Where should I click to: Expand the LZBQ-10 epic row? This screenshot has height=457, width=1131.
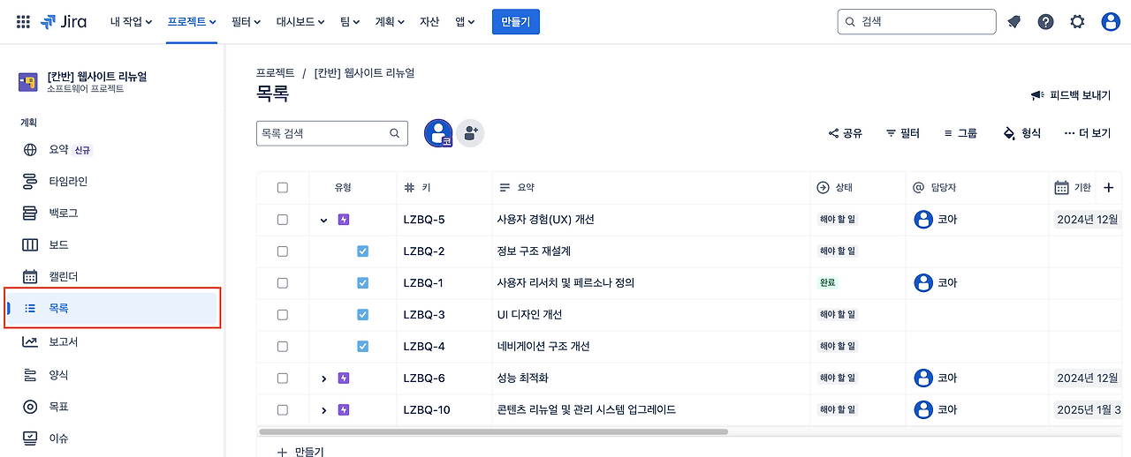[323, 410]
